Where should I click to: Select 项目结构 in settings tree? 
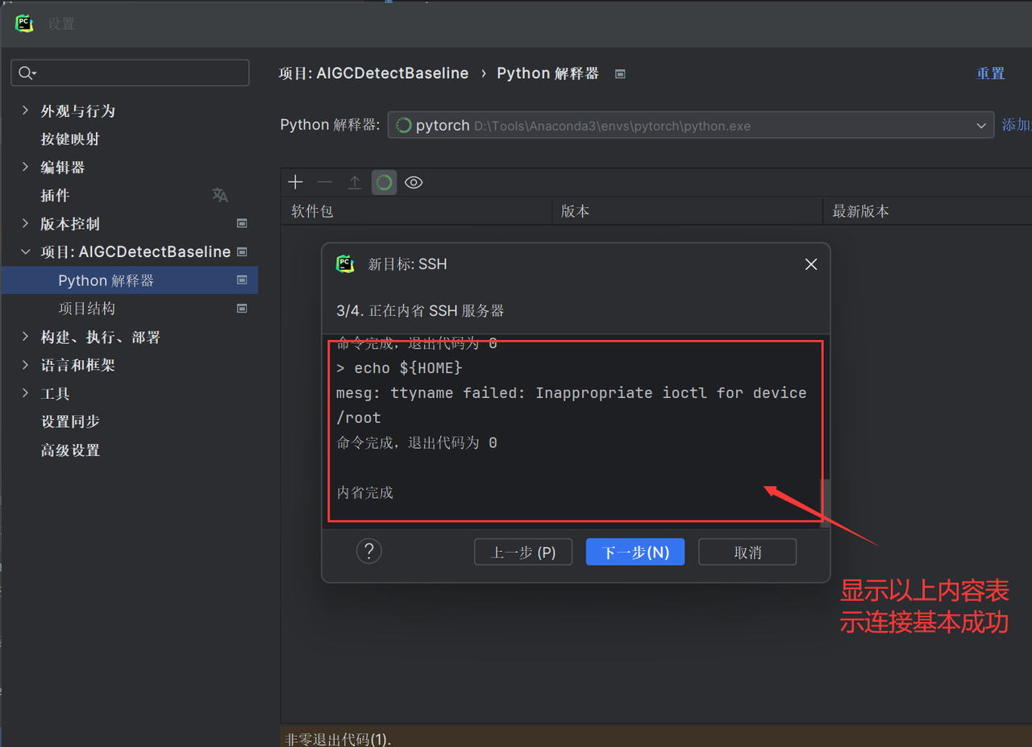[x=86, y=309]
